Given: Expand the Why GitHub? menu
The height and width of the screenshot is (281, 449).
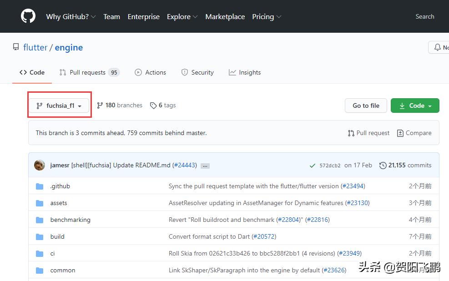Looking at the screenshot, I should tap(71, 17).
